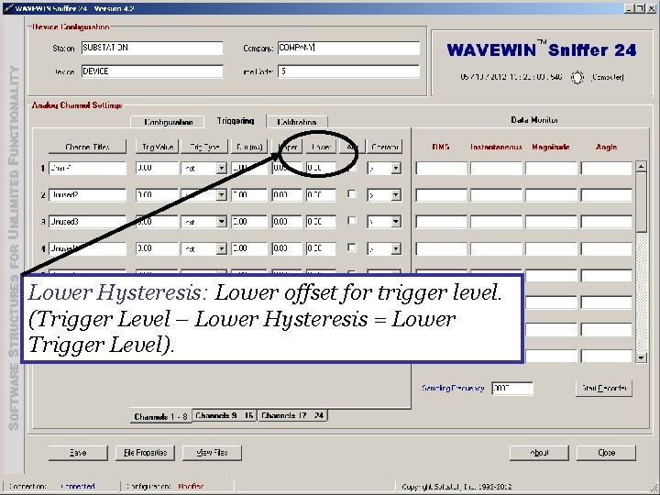Viewport: 660px width, 495px height.
Task: Click channel 1 title input field
Action: pyautogui.click(x=87, y=169)
